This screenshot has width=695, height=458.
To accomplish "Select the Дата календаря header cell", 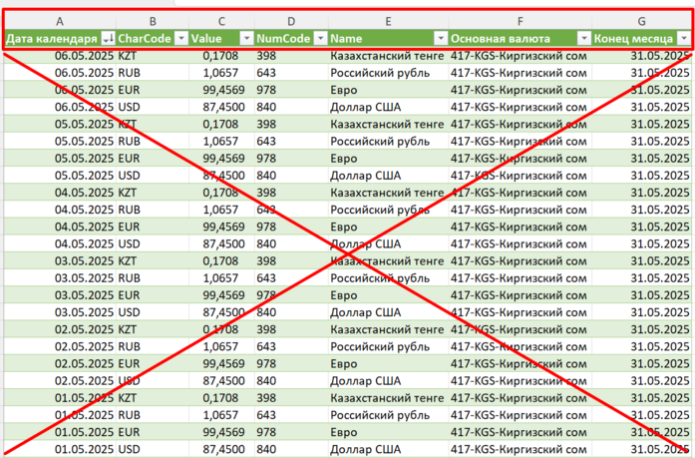I will click(60, 39).
